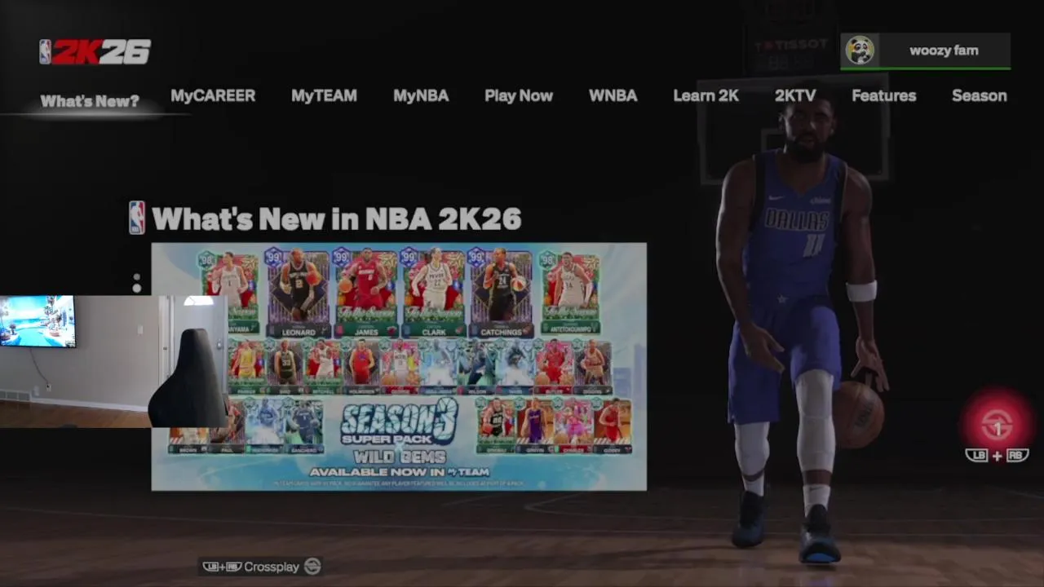The height and width of the screenshot is (587, 1044).
Task: Click the vertical dots beside the banner
Action: coord(137,283)
